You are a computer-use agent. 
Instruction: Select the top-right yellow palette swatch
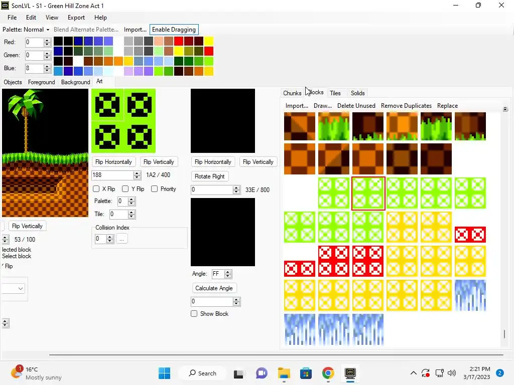tap(208, 41)
